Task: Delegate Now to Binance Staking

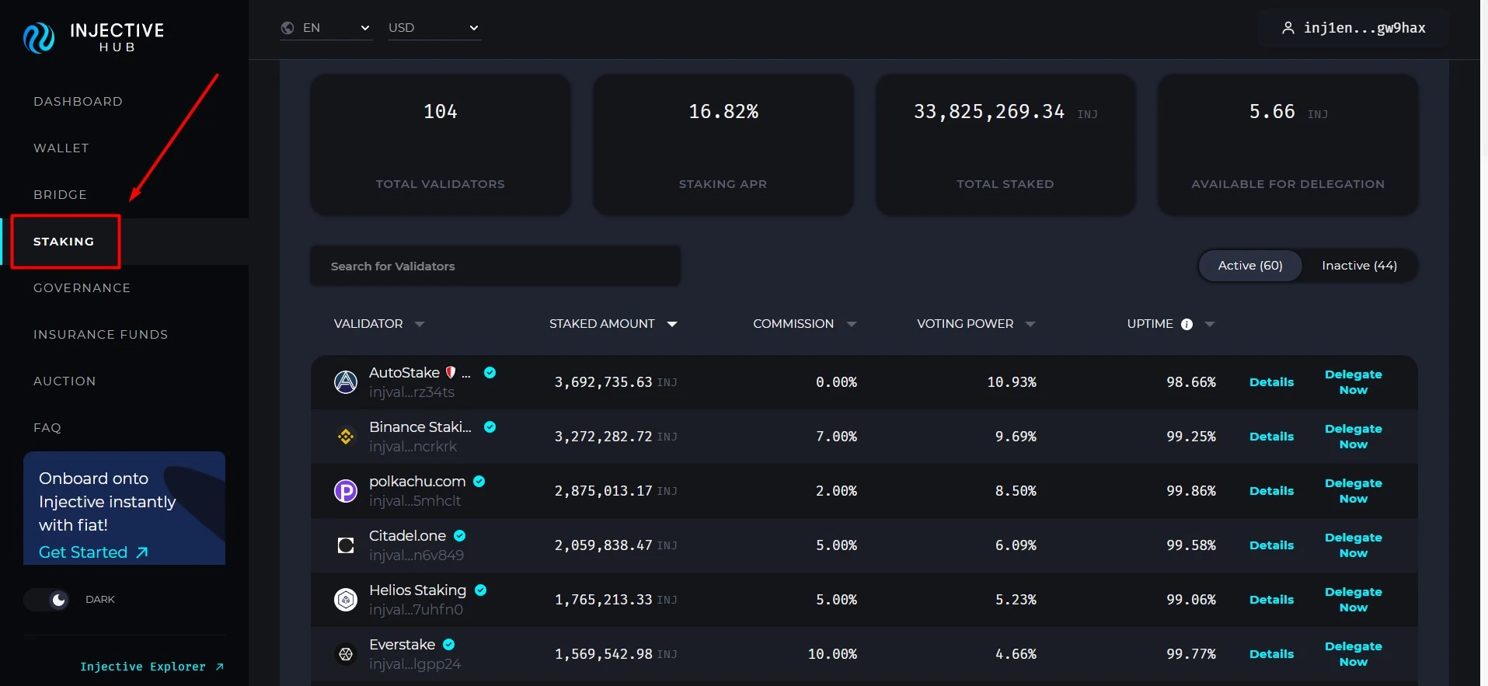Action: click(x=1353, y=437)
